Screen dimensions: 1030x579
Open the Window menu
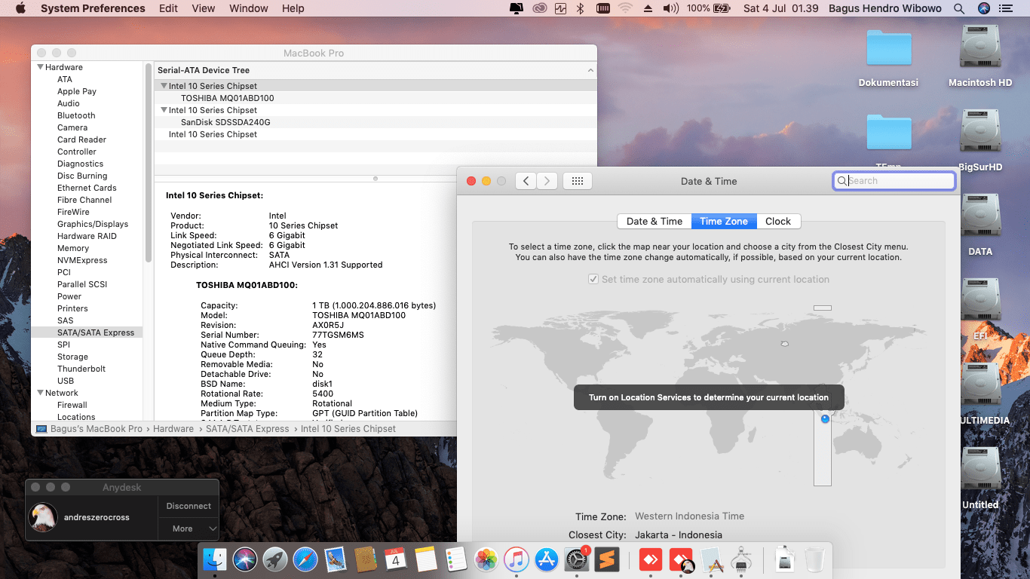tap(248, 8)
